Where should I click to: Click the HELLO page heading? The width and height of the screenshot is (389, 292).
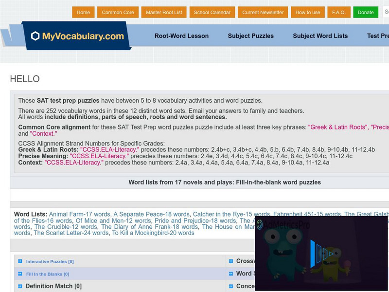(25, 79)
